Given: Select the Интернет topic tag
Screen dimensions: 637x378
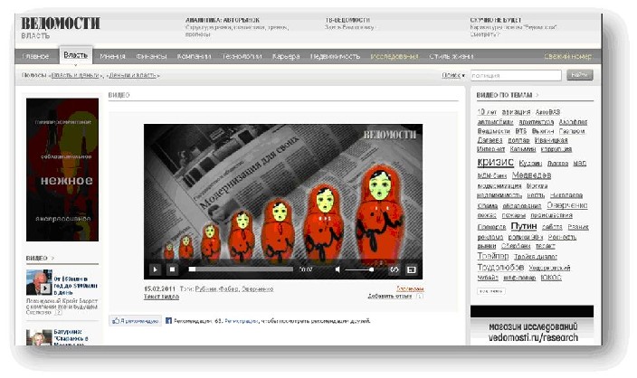Looking at the screenshot, I should 490,149.
